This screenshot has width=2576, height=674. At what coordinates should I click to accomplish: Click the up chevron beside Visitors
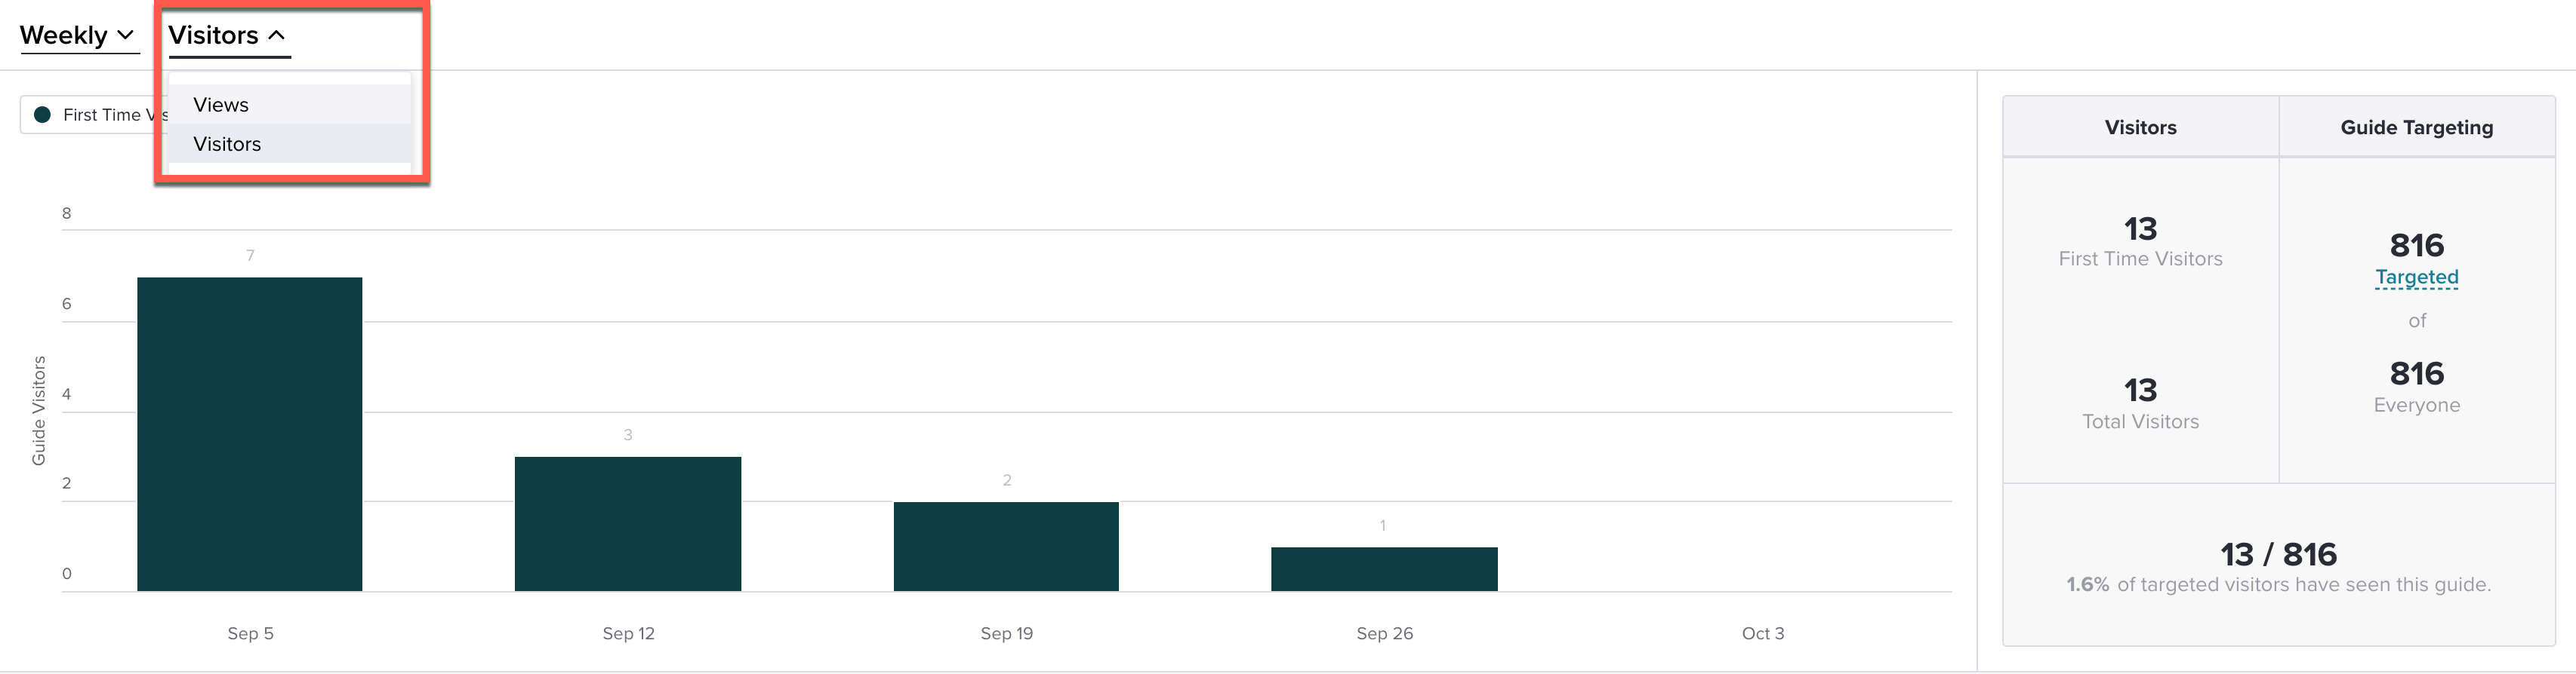(x=277, y=36)
